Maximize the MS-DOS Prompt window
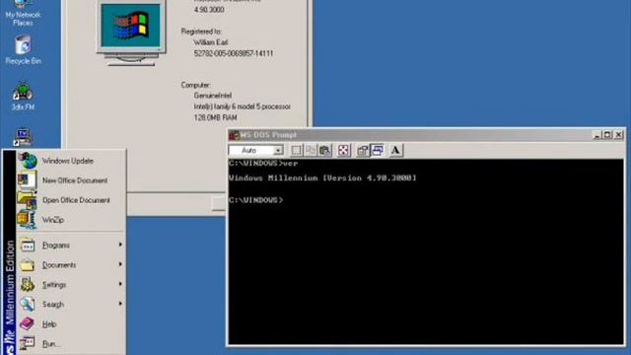Viewport: 631px width, 355px height. pos(607,135)
